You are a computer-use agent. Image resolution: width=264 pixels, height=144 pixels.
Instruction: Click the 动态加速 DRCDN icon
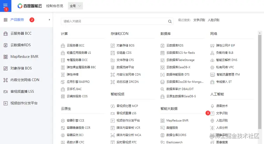click(x=112, y=82)
